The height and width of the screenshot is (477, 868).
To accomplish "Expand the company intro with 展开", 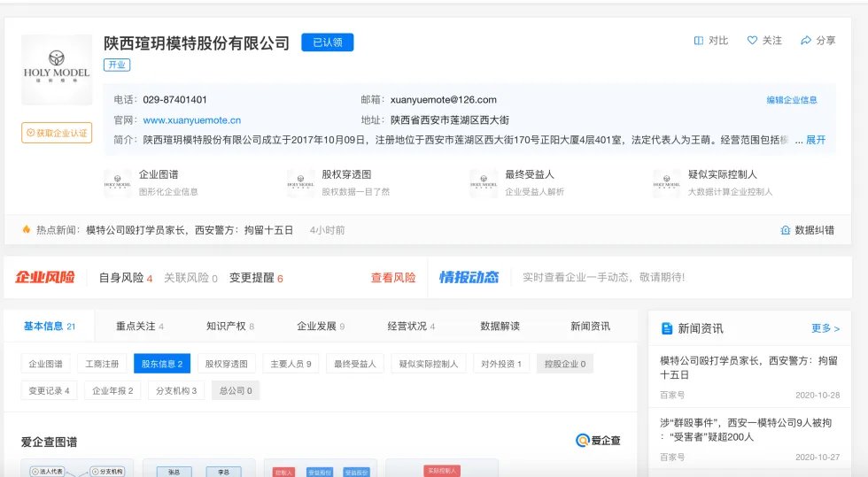I will tap(816, 140).
